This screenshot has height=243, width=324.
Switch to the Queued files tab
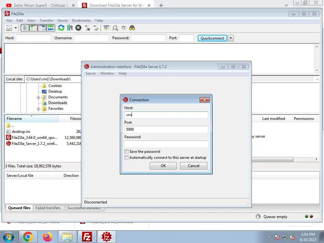[19, 208]
